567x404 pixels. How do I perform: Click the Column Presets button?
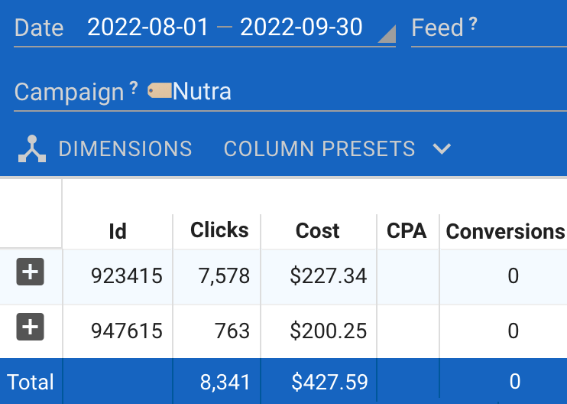pos(319,148)
